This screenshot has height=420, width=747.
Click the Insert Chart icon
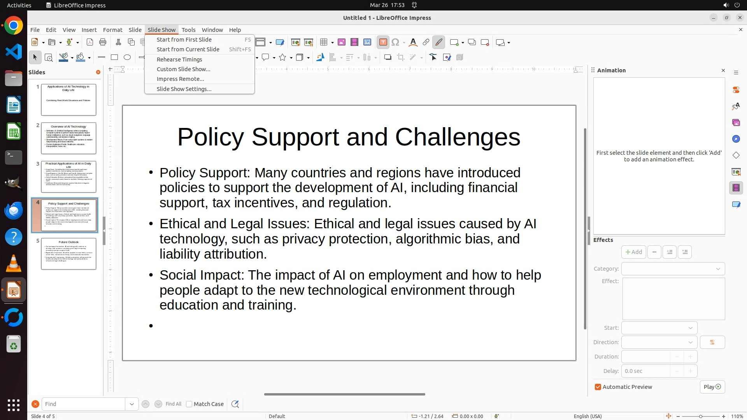367,42
